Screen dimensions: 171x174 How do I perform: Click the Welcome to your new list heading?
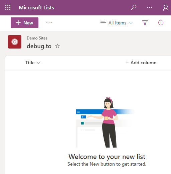(107, 157)
